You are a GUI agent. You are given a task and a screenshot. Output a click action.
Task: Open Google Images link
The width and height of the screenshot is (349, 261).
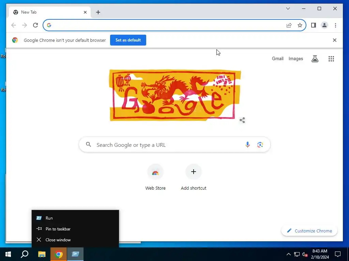coord(295,58)
